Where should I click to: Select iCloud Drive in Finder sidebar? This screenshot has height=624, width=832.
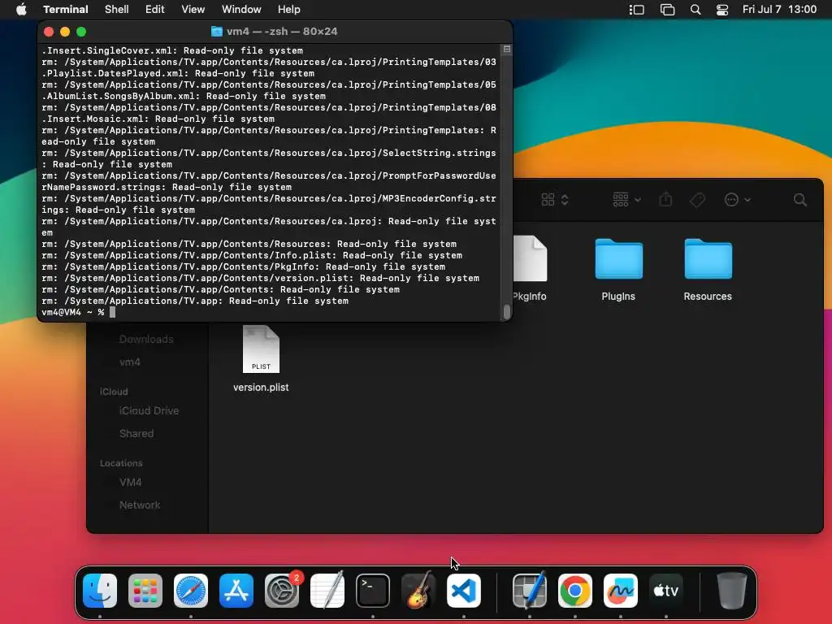coord(149,410)
